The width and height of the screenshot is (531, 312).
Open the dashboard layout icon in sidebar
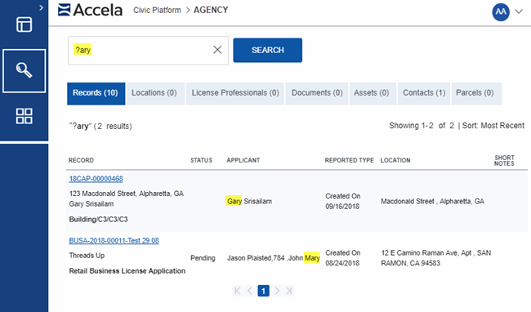(24, 25)
